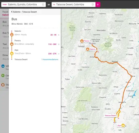Click the orange bus icon beside Pereira leg

point(12,44)
